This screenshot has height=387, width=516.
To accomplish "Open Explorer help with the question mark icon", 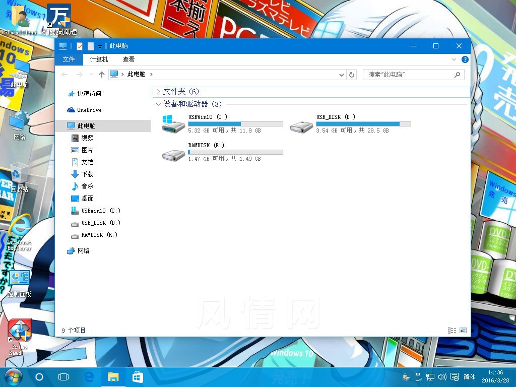I will point(465,59).
